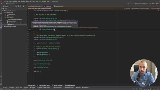The height and width of the screenshot is (90, 160).
Task: Expand the Properties node
Action: pyautogui.click(x=6, y=16)
